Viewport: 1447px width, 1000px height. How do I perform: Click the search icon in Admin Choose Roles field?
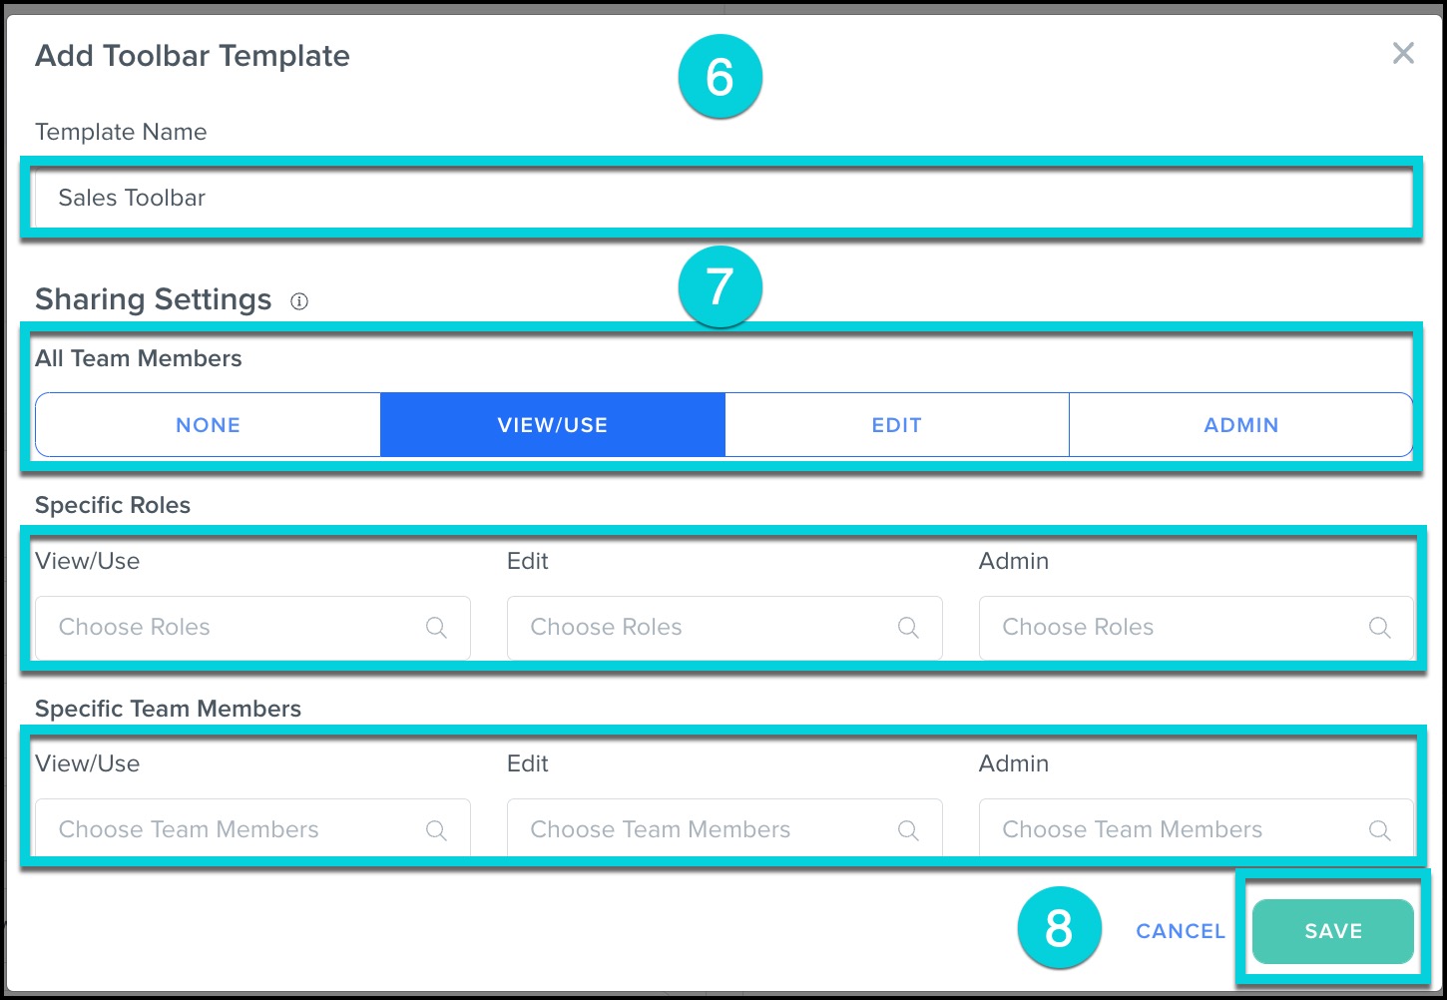point(1380,628)
